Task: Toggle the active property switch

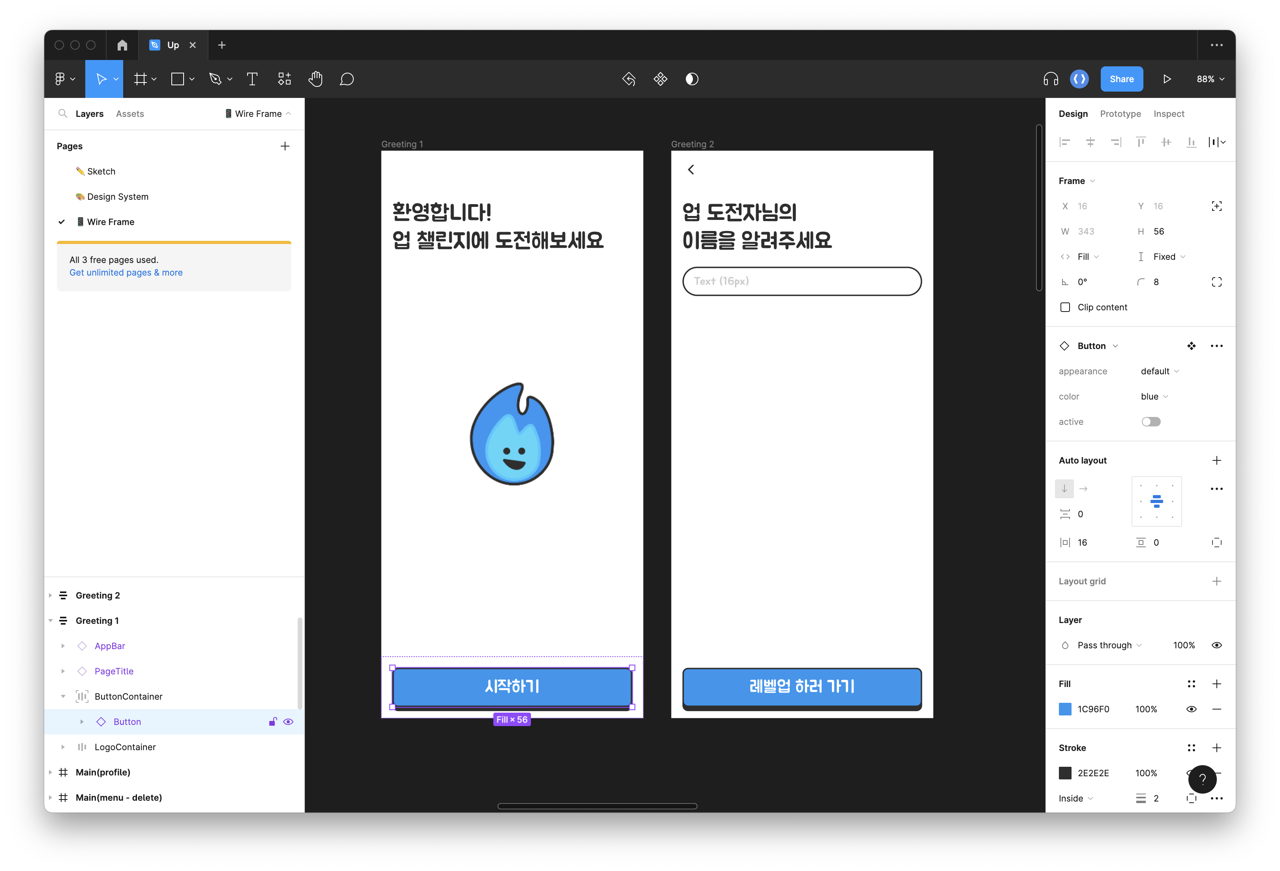Action: pos(1150,421)
